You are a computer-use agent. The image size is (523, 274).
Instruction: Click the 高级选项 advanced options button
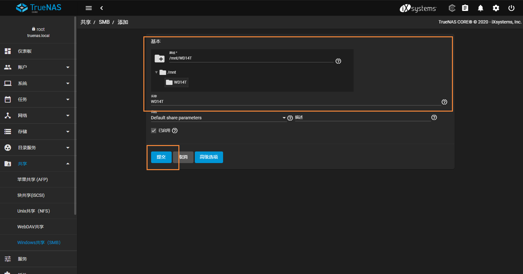pos(209,157)
